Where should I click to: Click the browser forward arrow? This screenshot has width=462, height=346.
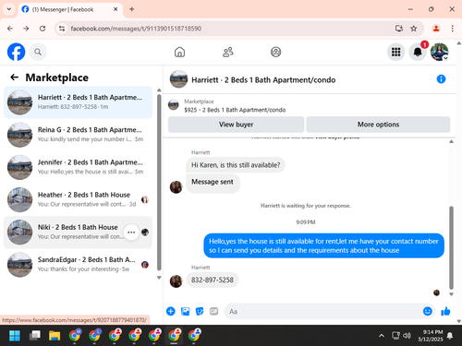point(26,29)
